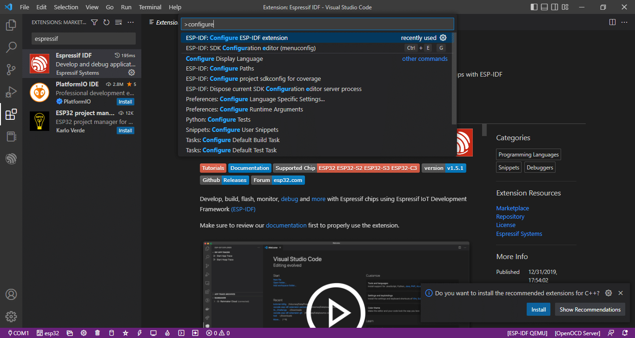Click execute custom task arrow icon in status bar
Screen dimensions: 635x338
[195, 333]
